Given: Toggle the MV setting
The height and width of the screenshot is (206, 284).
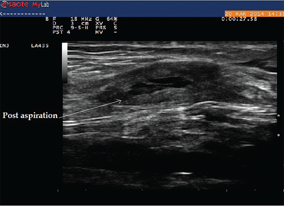Looking at the screenshot, I should pyautogui.click(x=106, y=32).
